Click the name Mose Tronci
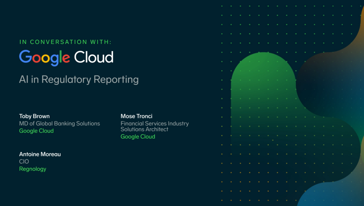 point(136,116)
